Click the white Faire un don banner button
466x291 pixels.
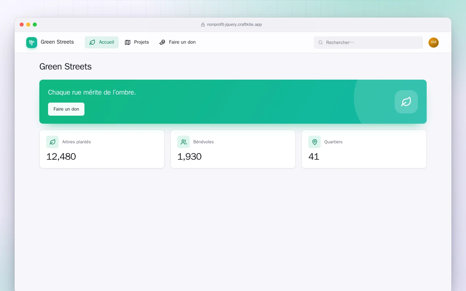(x=66, y=109)
